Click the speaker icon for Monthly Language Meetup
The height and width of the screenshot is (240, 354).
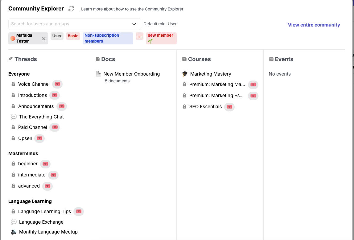click(14, 232)
